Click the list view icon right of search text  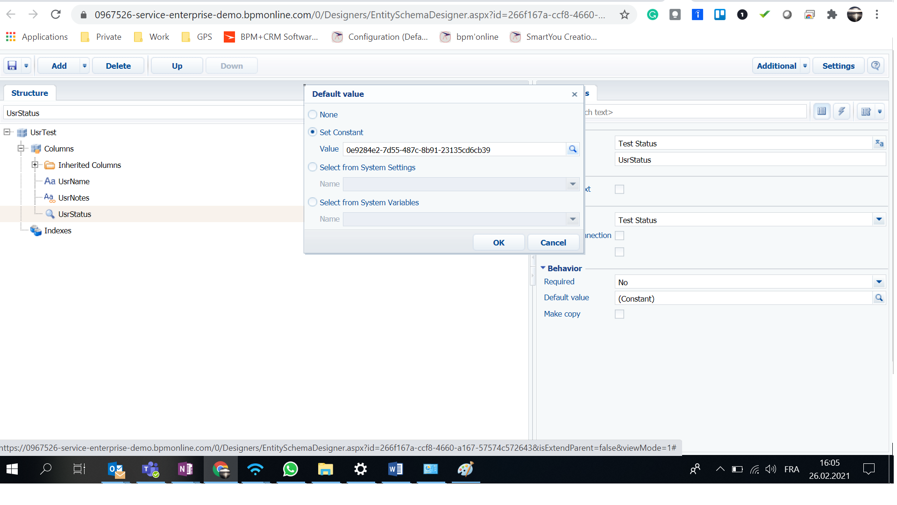(x=822, y=111)
